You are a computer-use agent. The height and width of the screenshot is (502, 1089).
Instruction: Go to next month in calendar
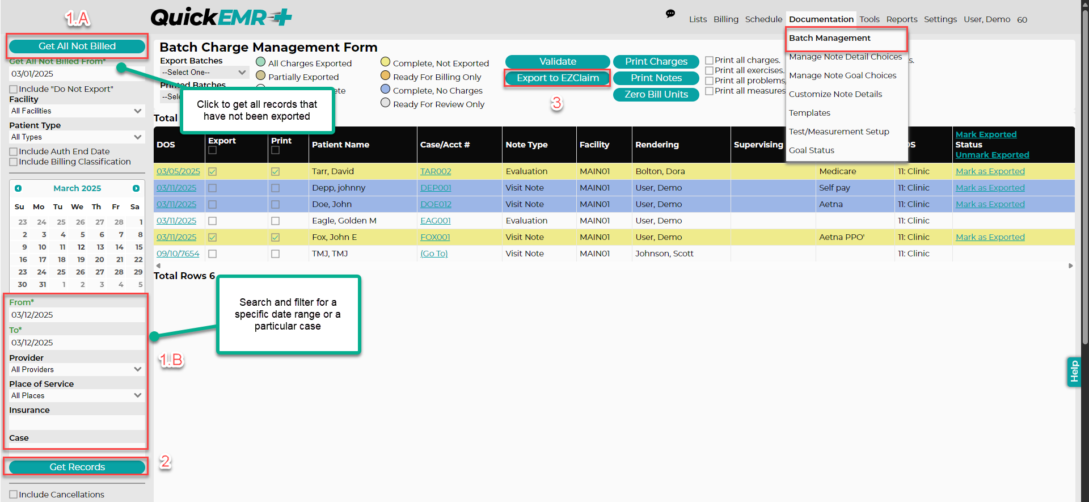136,188
